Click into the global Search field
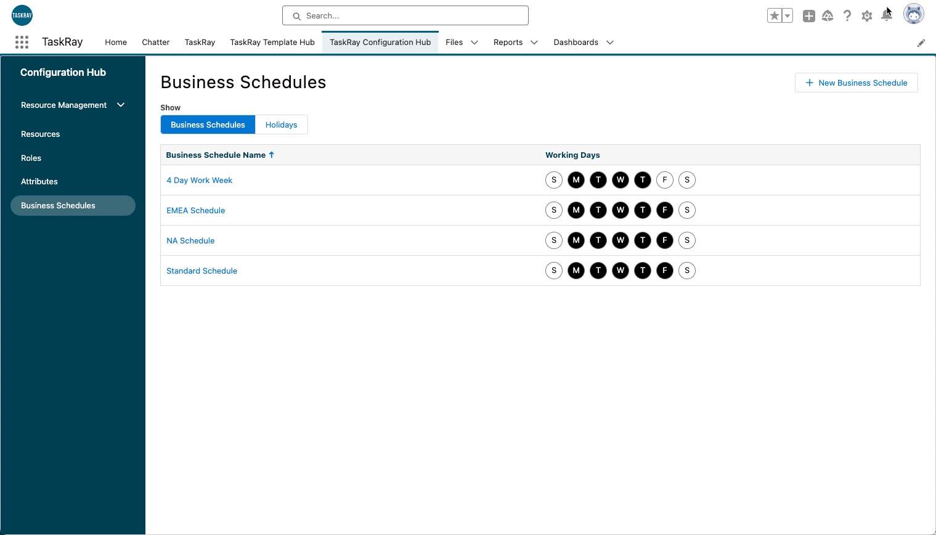936x535 pixels. [405, 15]
